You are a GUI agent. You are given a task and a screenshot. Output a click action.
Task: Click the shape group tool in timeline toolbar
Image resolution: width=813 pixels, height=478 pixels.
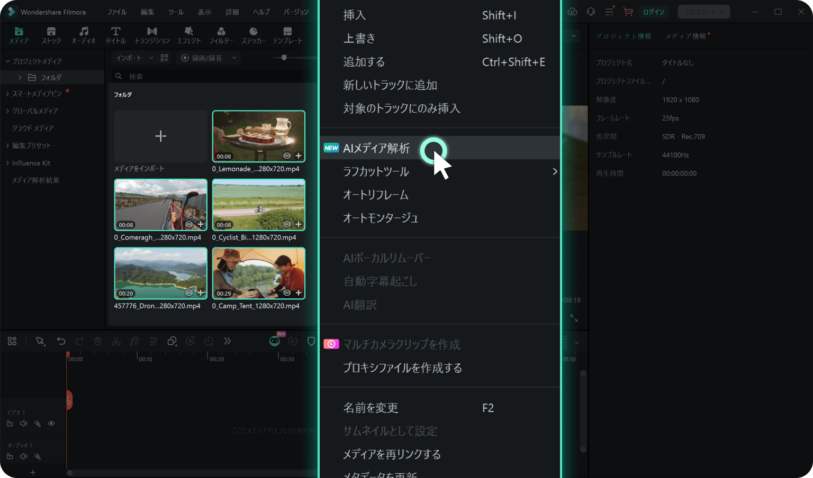[x=171, y=341]
